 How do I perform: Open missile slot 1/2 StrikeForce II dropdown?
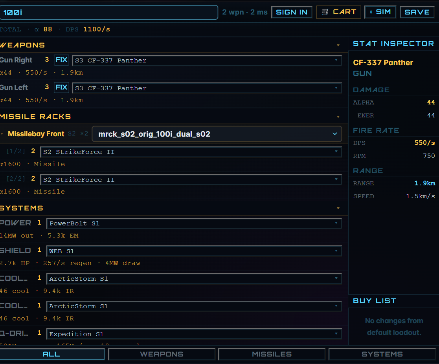(x=191, y=152)
